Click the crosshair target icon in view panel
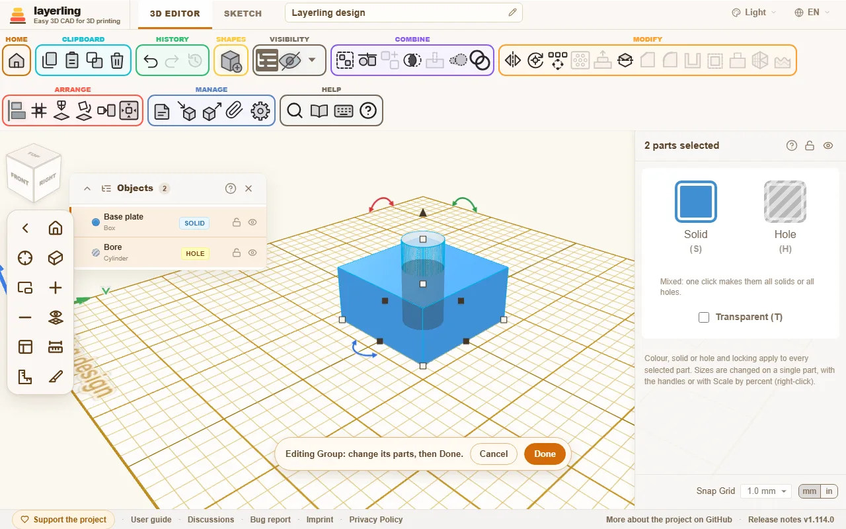 (x=25, y=258)
